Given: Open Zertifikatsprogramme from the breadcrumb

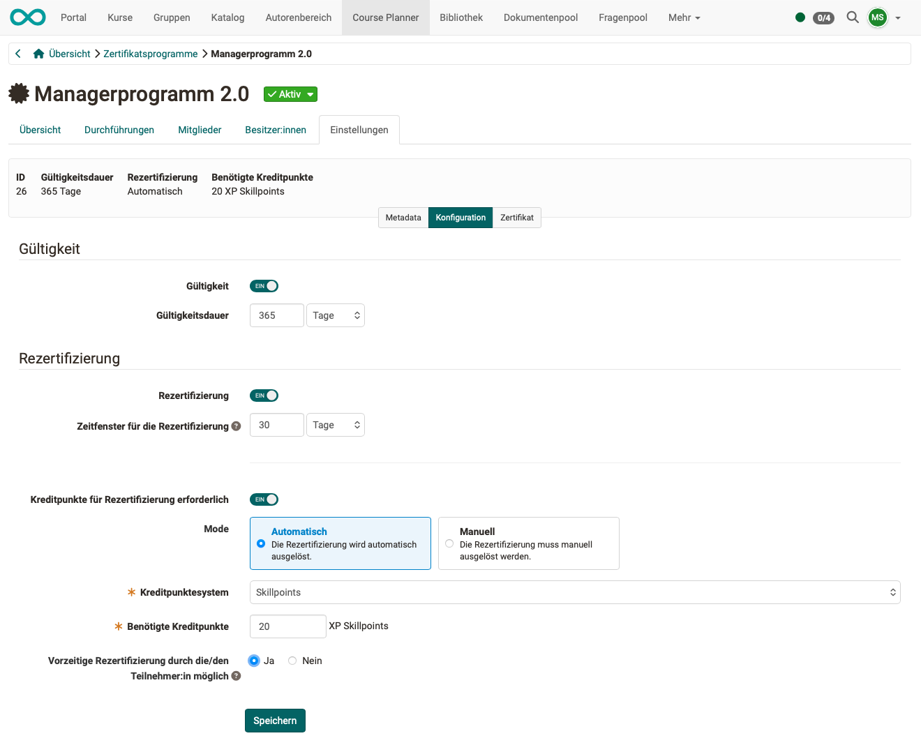Looking at the screenshot, I should tap(150, 53).
